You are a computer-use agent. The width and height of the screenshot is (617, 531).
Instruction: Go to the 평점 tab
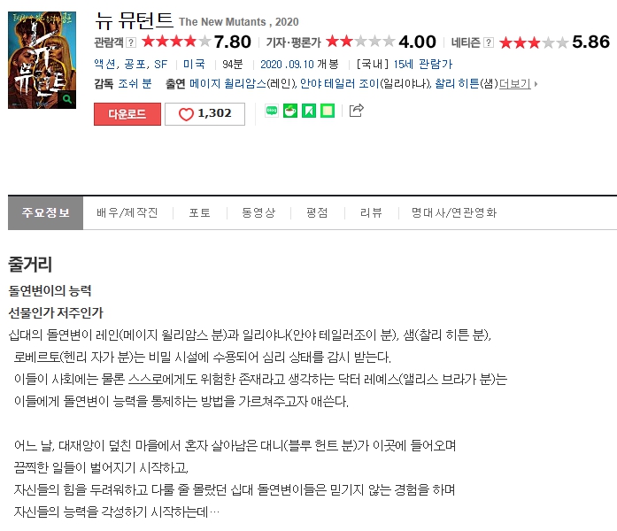pos(317,212)
